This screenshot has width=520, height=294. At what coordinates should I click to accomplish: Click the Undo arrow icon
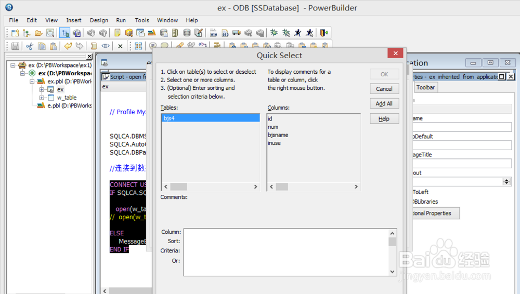click(68, 46)
